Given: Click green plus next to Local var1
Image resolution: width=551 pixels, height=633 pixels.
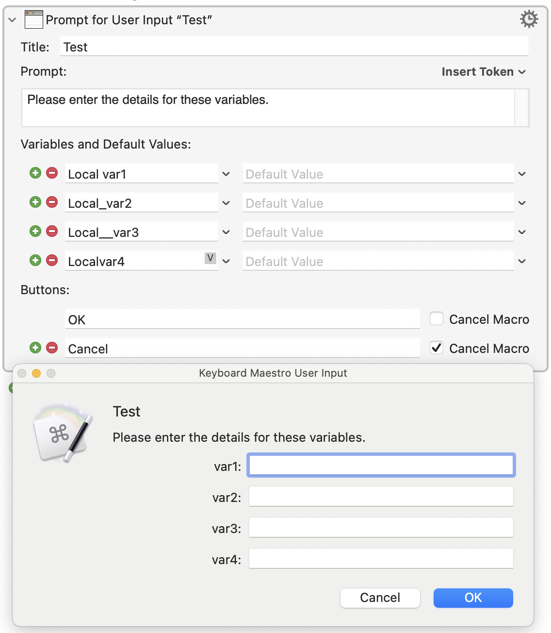Looking at the screenshot, I should click(35, 173).
